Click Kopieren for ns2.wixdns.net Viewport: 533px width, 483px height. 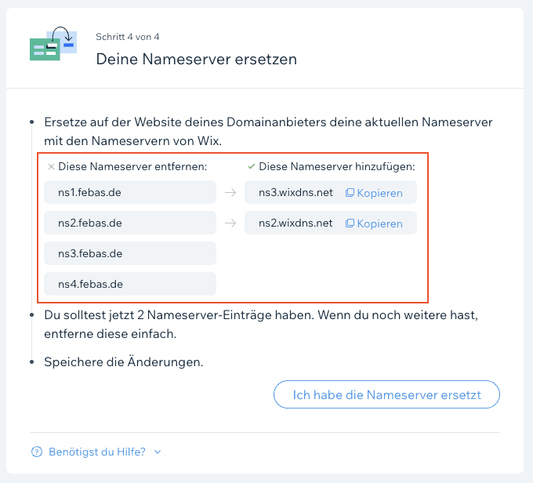(379, 223)
